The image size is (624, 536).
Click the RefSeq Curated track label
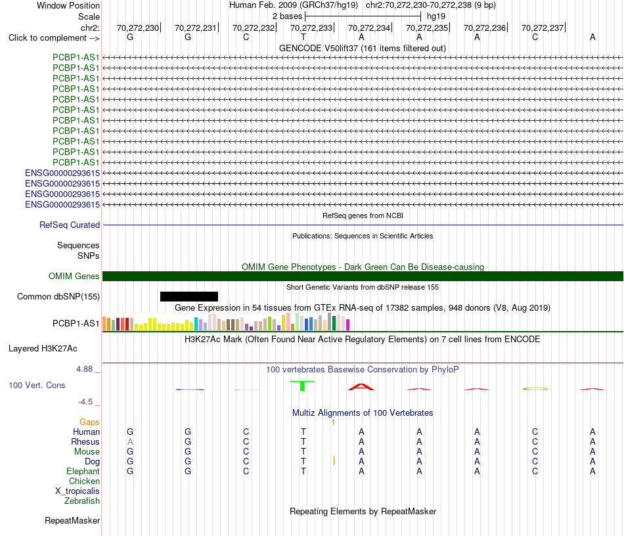click(x=70, y=225)
